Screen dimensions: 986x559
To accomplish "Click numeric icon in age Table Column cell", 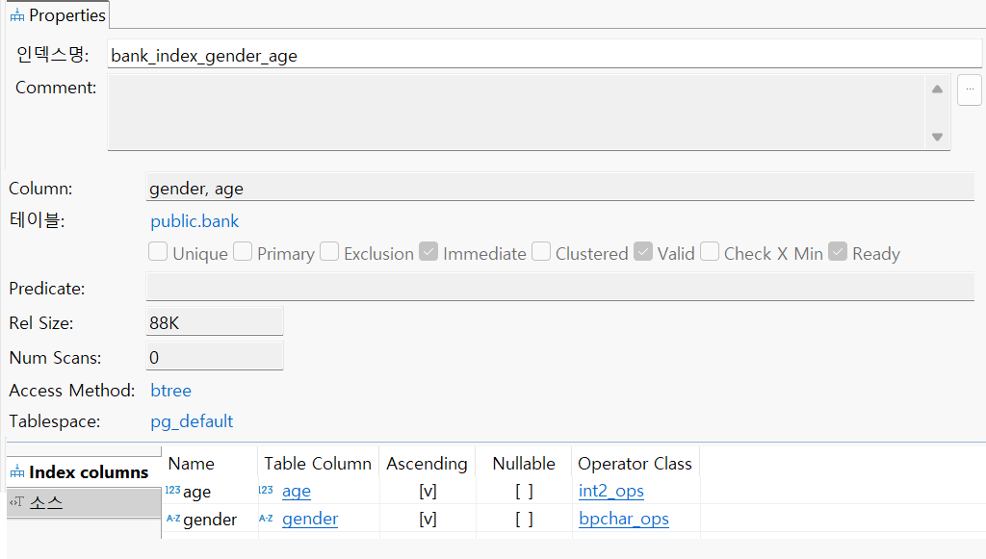I will click(266, 490).
